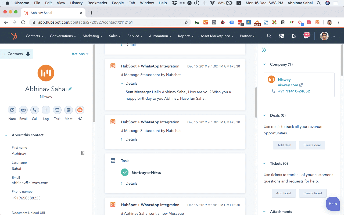
Task: Open the Marketing nav dropdown
Action: (92, 36)
